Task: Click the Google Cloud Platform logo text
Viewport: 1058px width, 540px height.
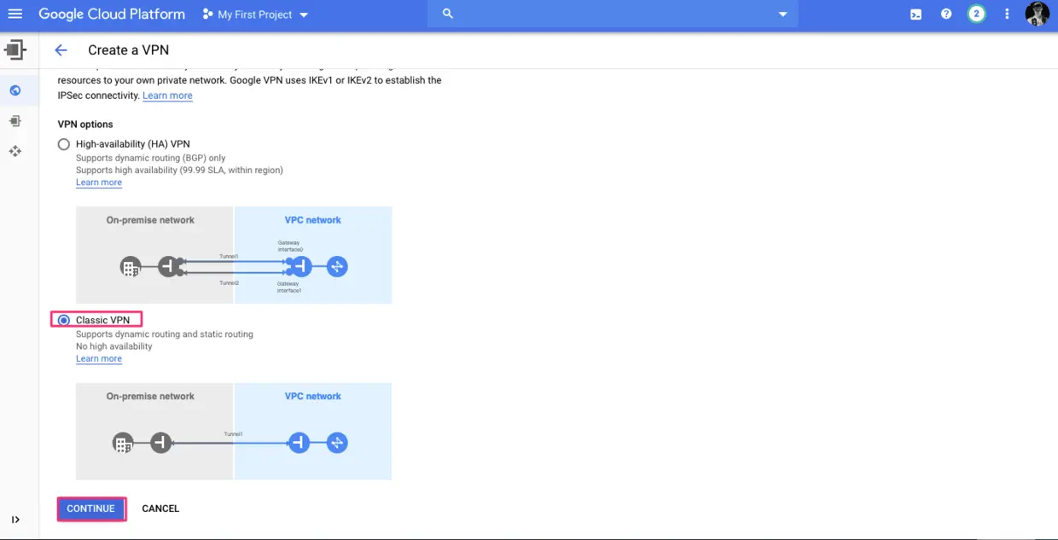Action: [x=112, y=15]
